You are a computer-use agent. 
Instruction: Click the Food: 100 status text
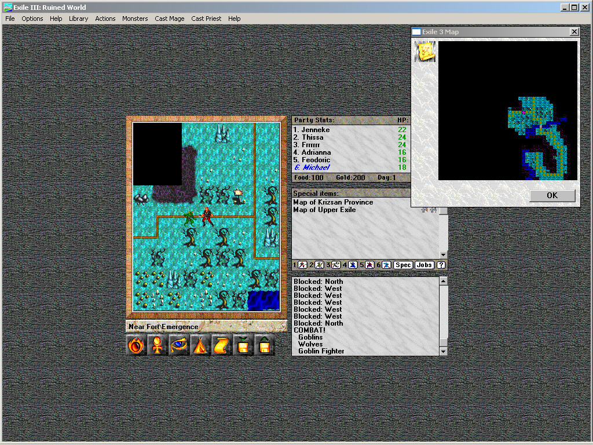click(x=309, y=178)
